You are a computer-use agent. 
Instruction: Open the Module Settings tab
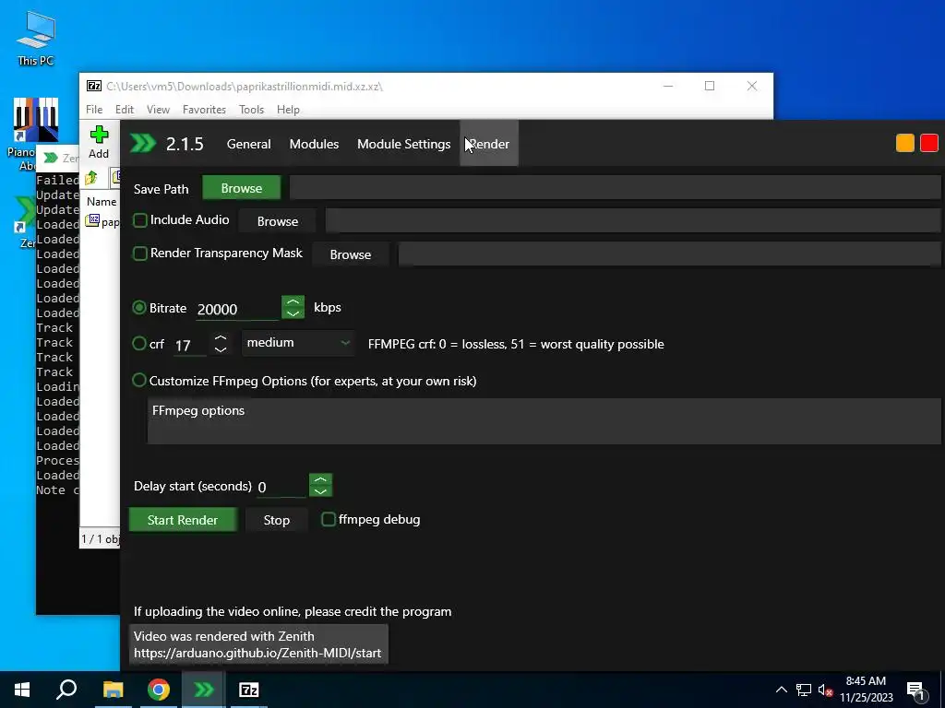(x=404, y=144)
